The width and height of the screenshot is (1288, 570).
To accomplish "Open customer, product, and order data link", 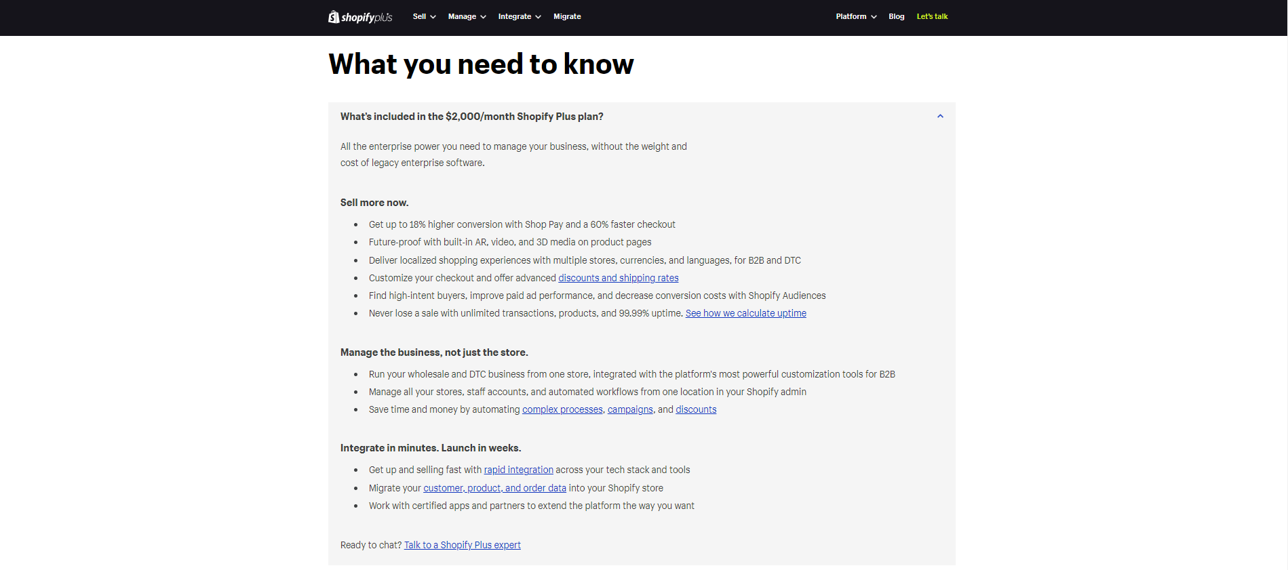I will 494,488.
